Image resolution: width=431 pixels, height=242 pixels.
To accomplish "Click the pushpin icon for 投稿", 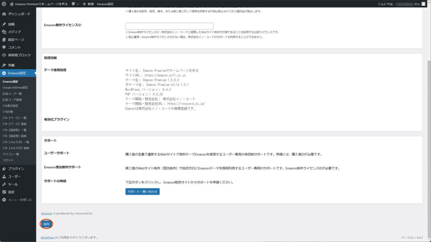I will pyautogui.click(x=4, y=24).
